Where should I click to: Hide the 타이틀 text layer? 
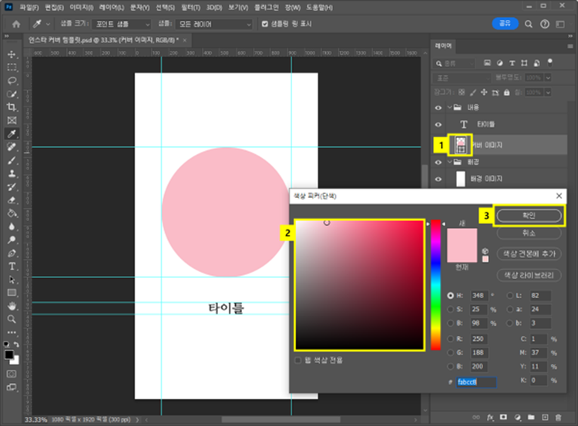click(x=438, y=124)
